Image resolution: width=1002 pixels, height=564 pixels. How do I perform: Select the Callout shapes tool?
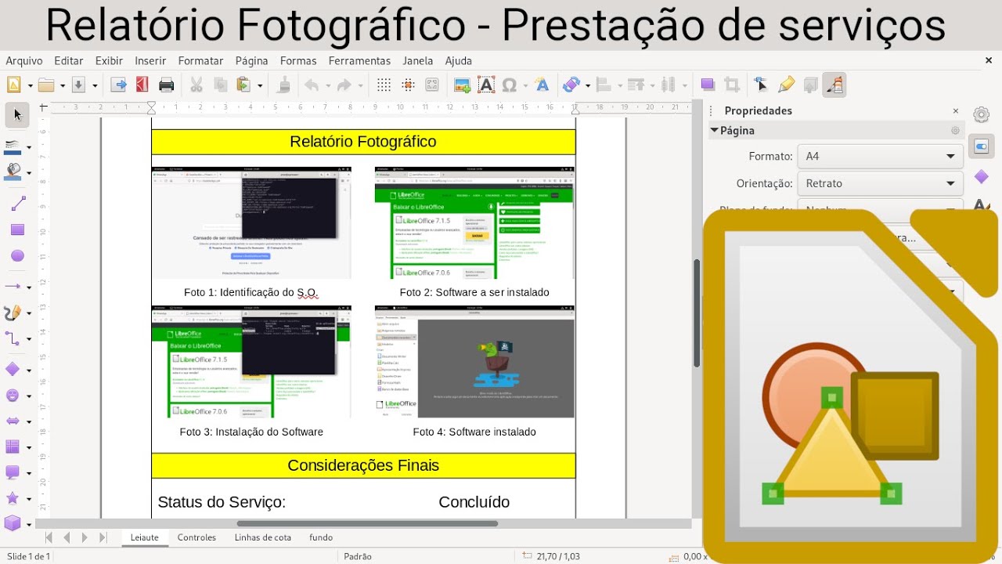click(x=13, y=472)
